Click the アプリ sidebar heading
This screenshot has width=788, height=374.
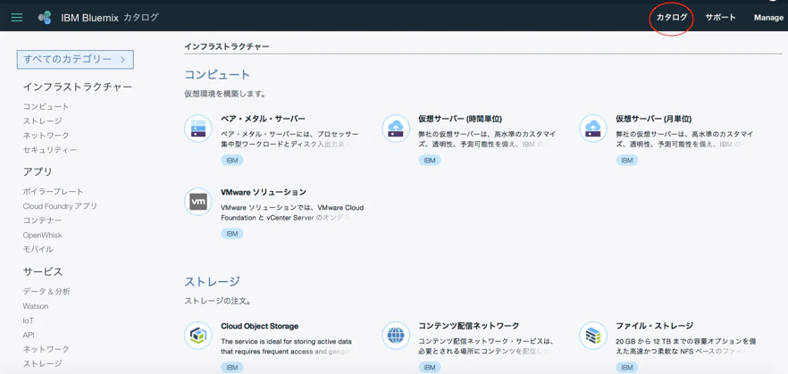pos(38,172)
